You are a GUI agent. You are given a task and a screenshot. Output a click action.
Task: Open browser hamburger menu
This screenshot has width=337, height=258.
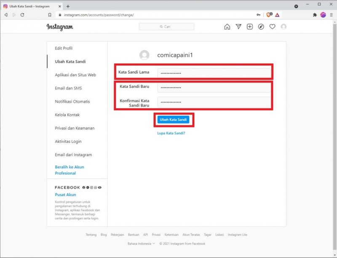pos(331,15)
